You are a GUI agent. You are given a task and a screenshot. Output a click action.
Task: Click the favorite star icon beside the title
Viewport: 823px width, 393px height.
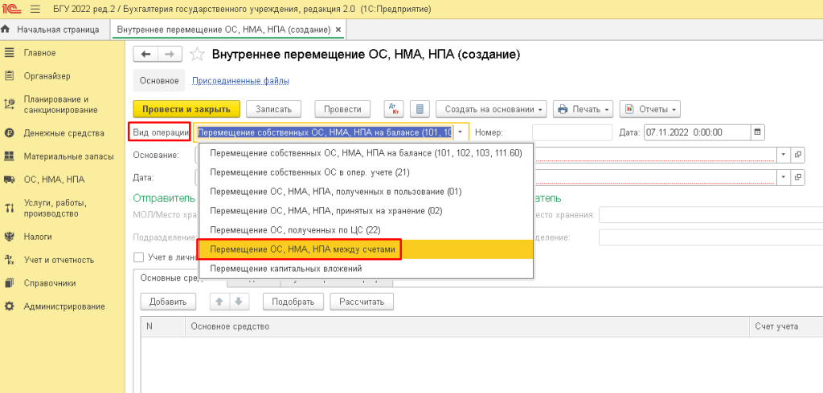pos(197,55)
